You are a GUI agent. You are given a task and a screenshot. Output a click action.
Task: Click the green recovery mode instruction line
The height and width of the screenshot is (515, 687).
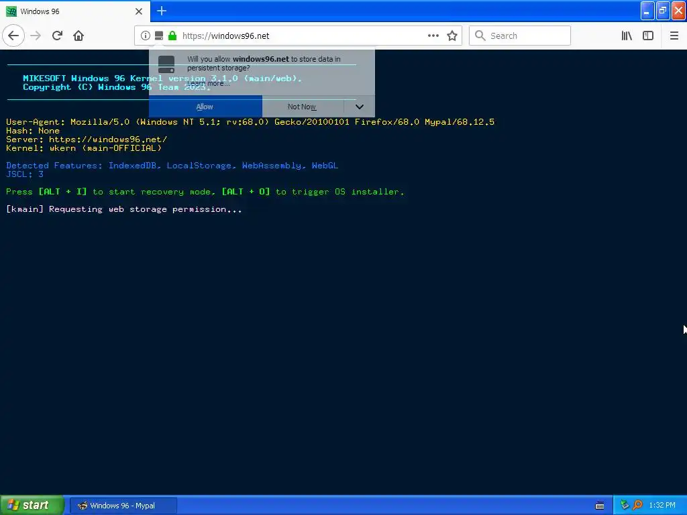tap(205, 192)
